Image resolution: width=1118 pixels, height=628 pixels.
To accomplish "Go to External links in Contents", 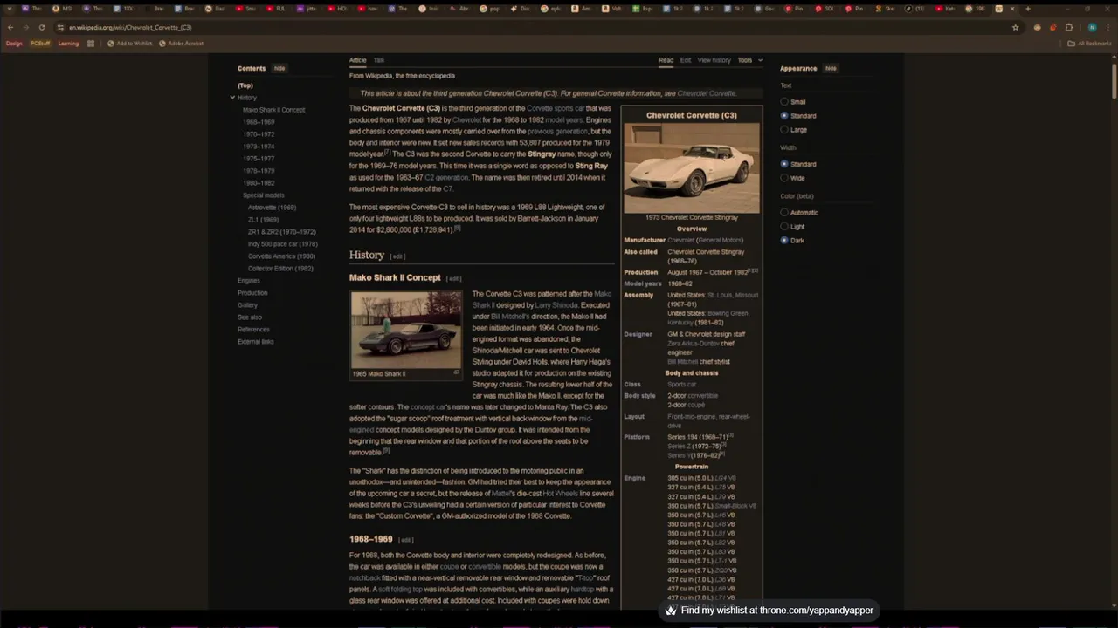I will pyautogui.click(x=256, y=342).
